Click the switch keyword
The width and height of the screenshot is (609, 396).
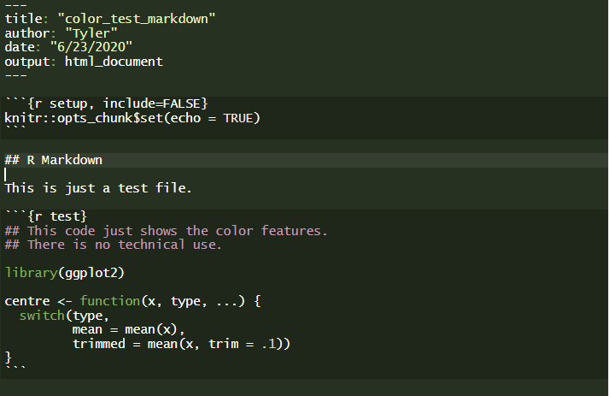coord(42,315)
